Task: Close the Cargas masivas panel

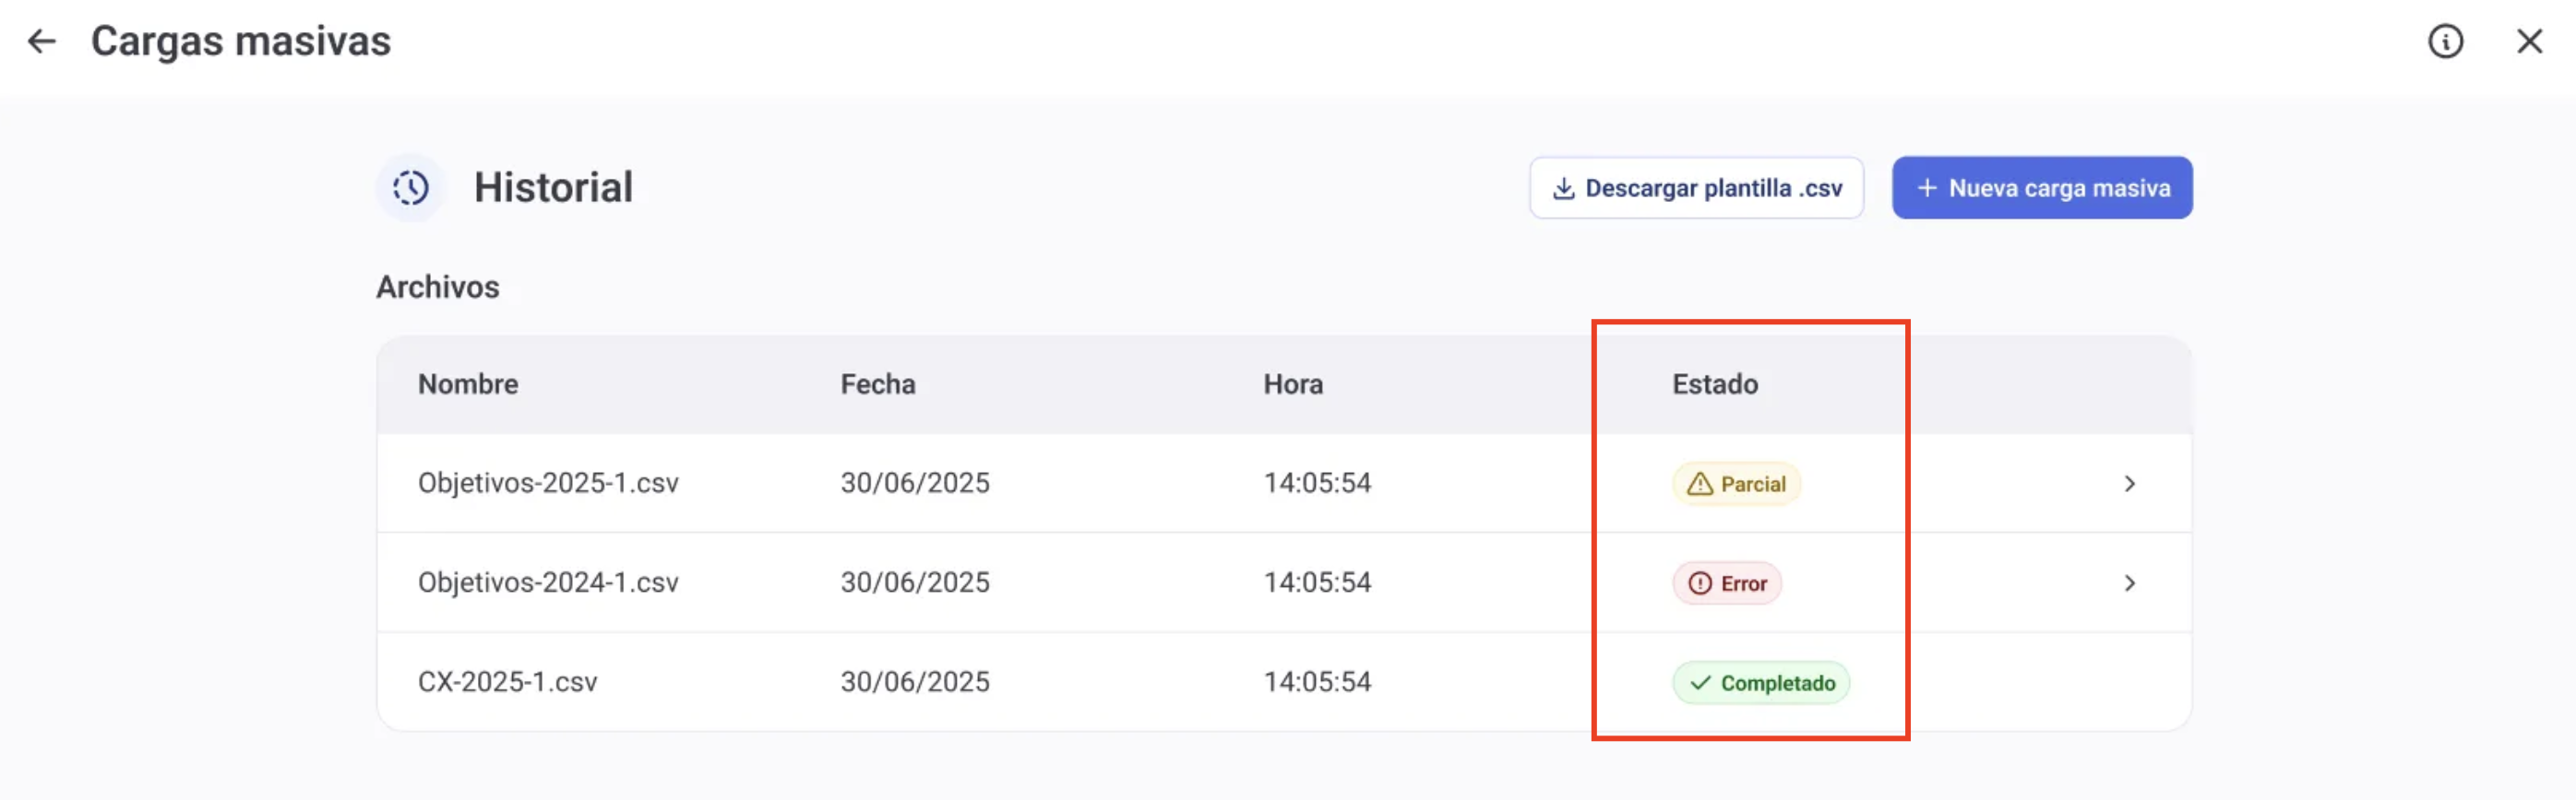Action: pyautogui.click(x=2529, y=41)
